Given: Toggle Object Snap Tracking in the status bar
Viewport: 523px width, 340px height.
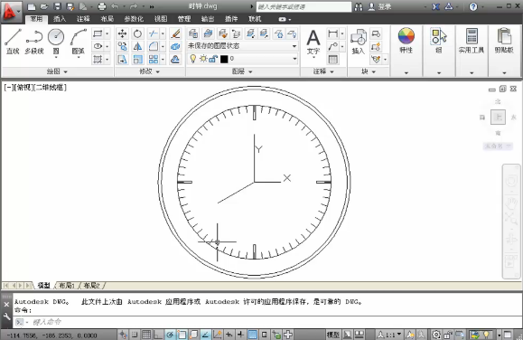Looking at the screenshot, I should click(206, 335).
